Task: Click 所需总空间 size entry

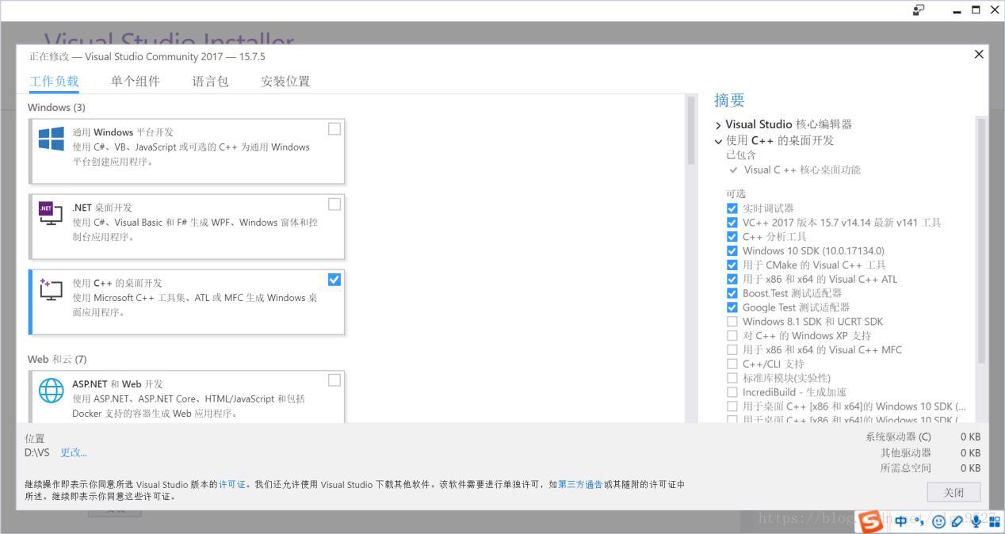Action: point(930,468)
